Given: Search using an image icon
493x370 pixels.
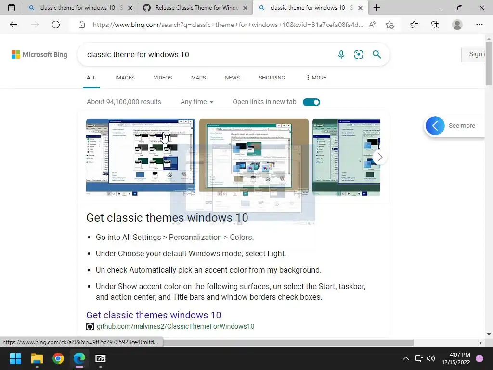Looking at the screenshot, I should [358, 54].
